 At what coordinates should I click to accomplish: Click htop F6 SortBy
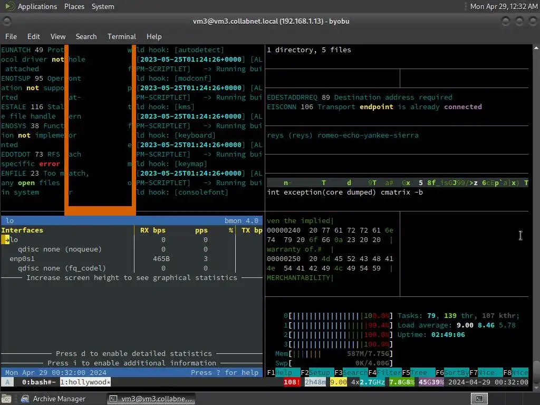[x=452, y=373]
